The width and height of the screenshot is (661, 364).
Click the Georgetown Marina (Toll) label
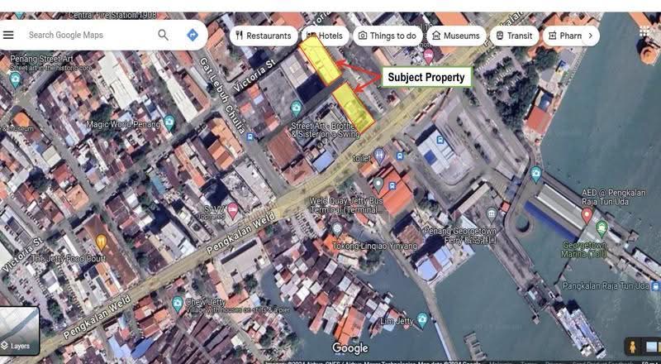(x=584, y=250)
